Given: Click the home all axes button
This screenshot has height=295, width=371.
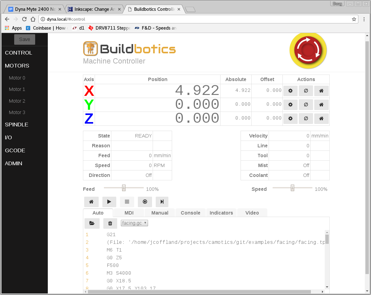Looking at the screenshot, I should (91, 202).
